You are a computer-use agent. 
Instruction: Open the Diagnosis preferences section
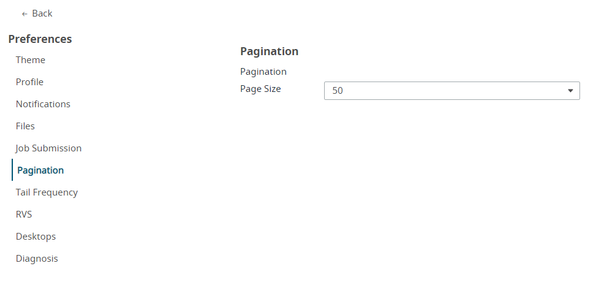click(37, 259)
